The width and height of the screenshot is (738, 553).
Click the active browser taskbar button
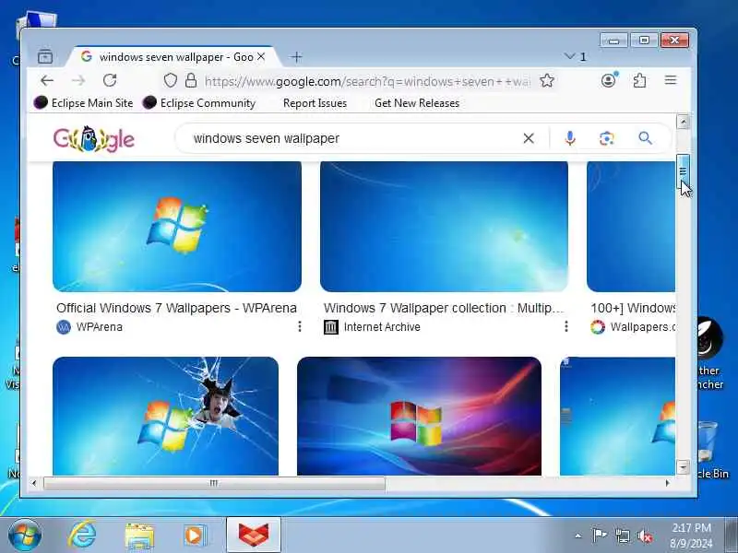(x=254, y=535)
